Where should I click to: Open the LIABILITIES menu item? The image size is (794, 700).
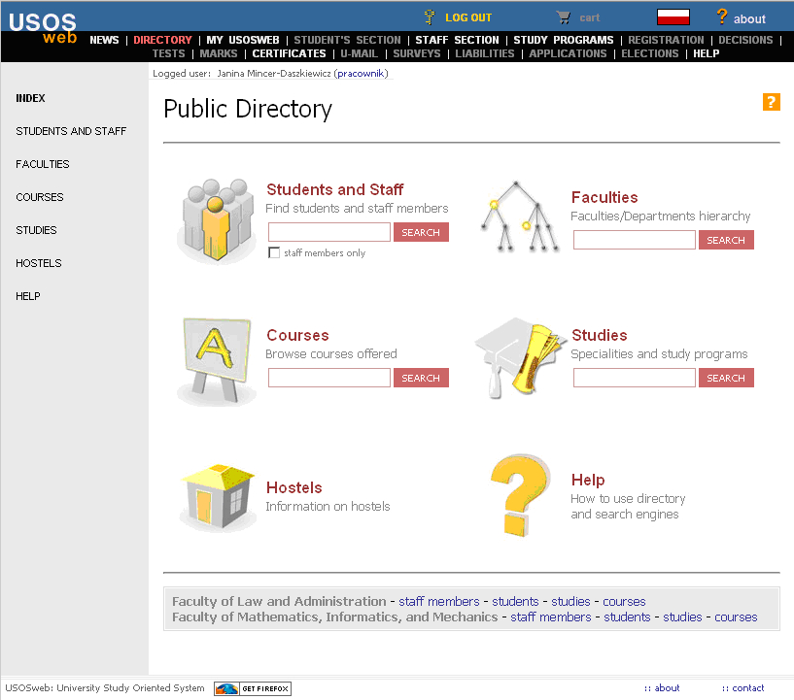tap(485, 53)
